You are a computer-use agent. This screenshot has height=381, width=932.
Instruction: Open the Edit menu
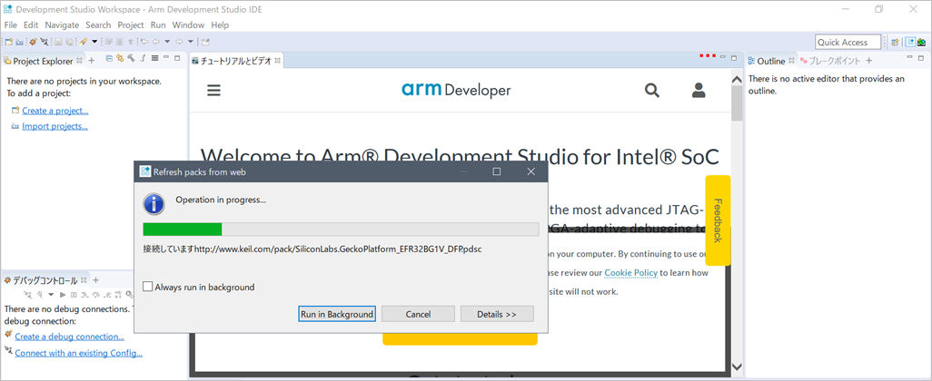(31, 24)
